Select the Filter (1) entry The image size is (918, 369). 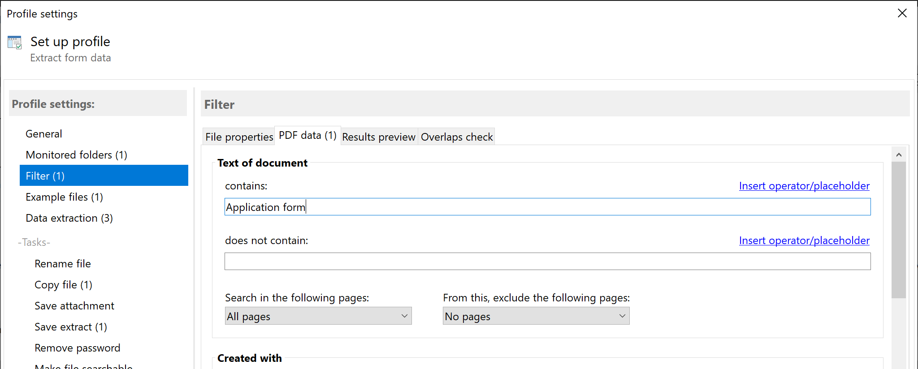coord(104,176)
